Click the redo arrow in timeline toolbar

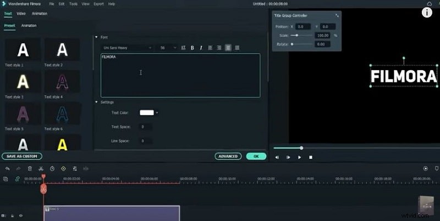(x=19, y=169)
